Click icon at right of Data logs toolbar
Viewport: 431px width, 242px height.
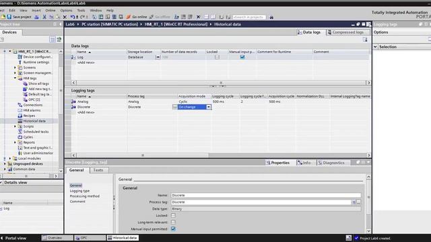coord(365,40)
